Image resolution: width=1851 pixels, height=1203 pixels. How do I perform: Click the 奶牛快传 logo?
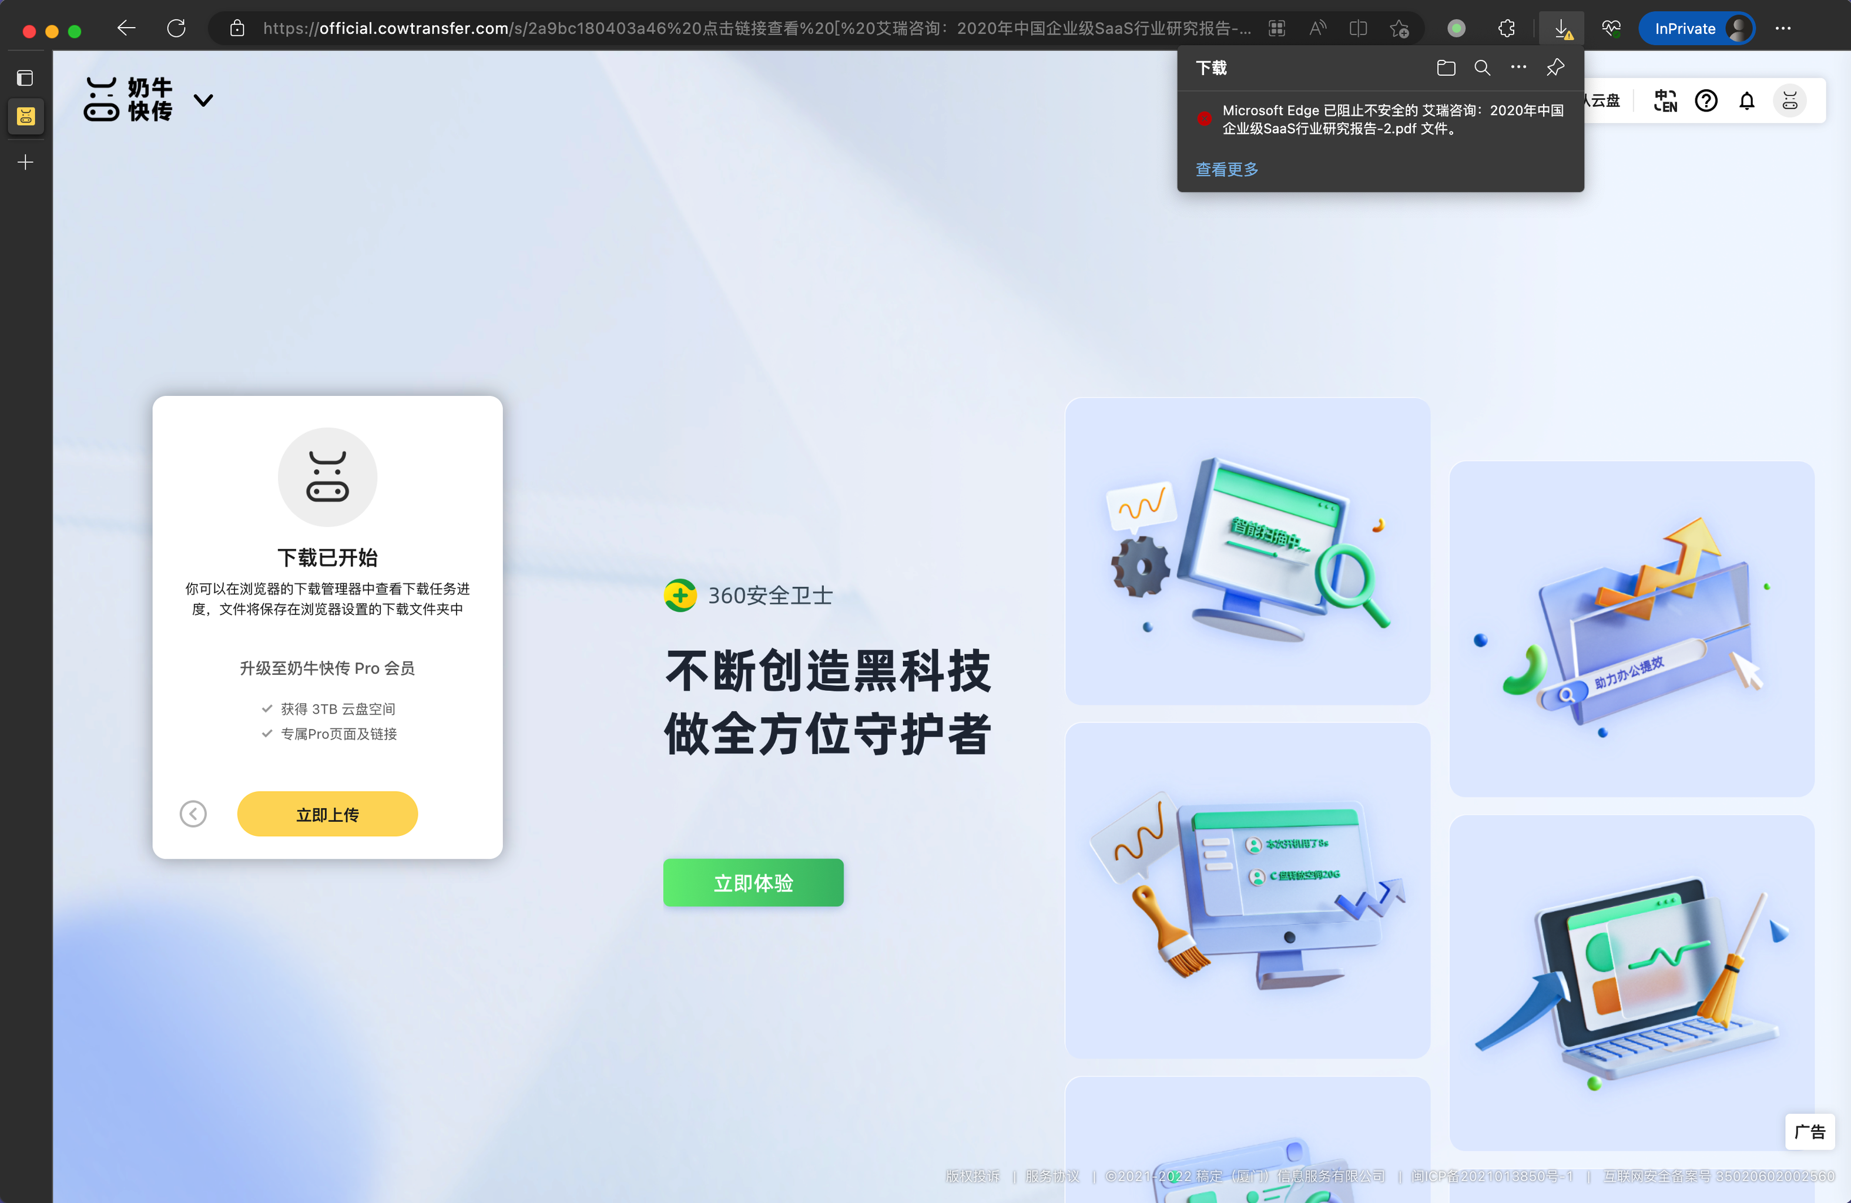point(128,99)
